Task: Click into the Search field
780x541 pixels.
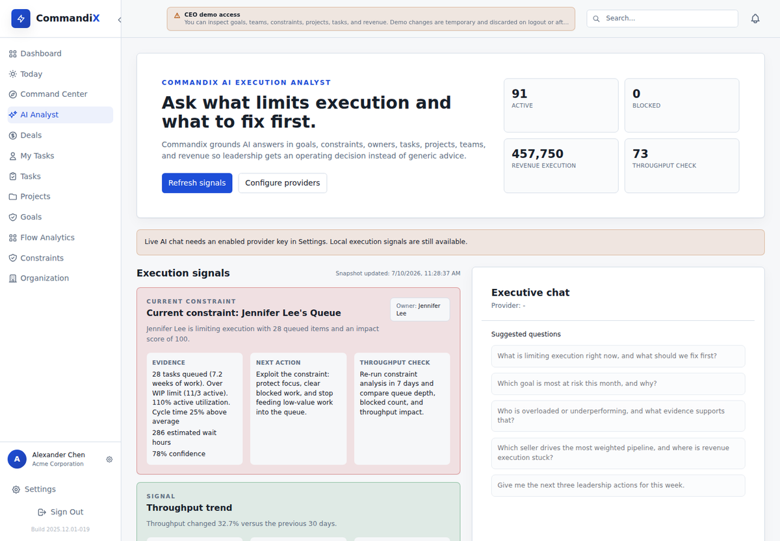Action: pos(662,18)
